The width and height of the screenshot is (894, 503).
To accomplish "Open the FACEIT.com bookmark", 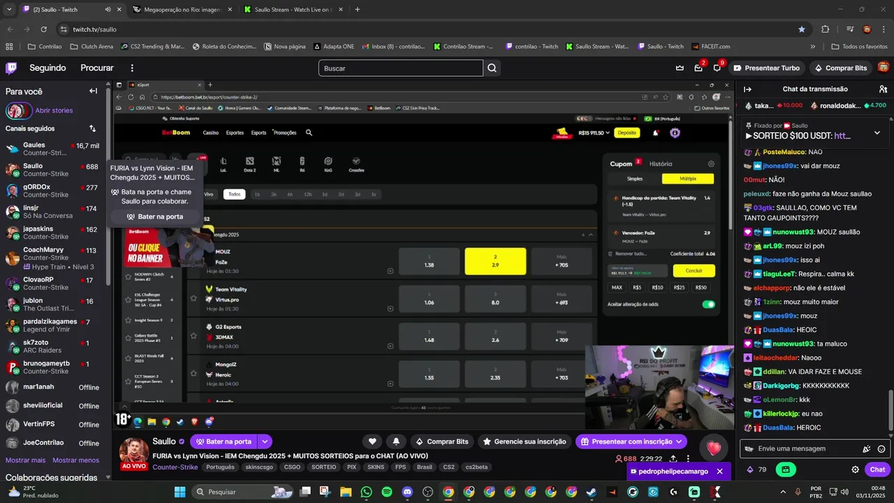I will point(711,47).
